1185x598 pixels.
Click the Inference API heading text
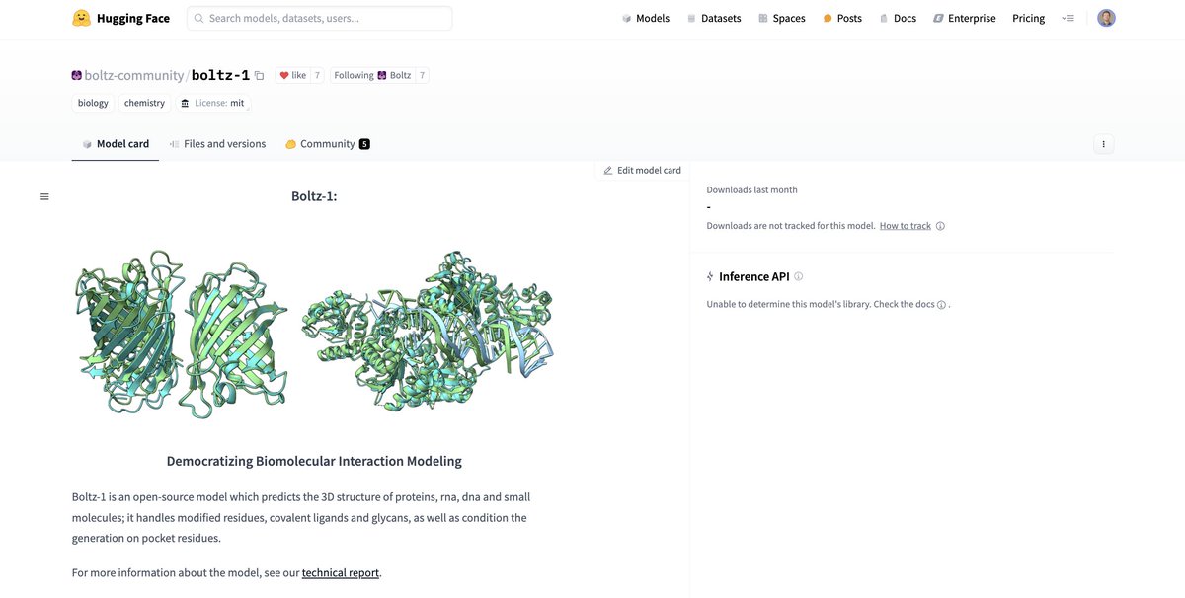(x=754, y=277)
